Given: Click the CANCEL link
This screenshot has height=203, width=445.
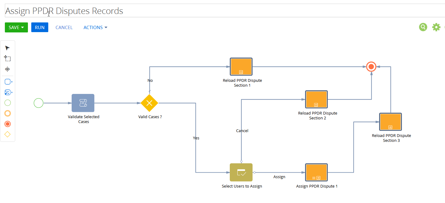Looking at the screenshot, I should click(x=64, y=27).
